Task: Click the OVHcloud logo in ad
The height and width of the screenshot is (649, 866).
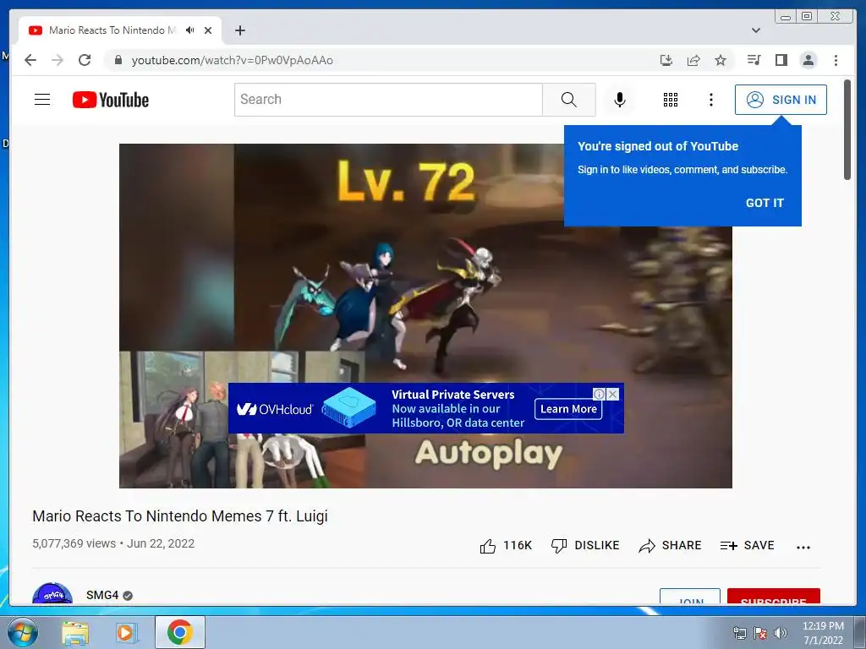Action: click(x=275, y=409)
